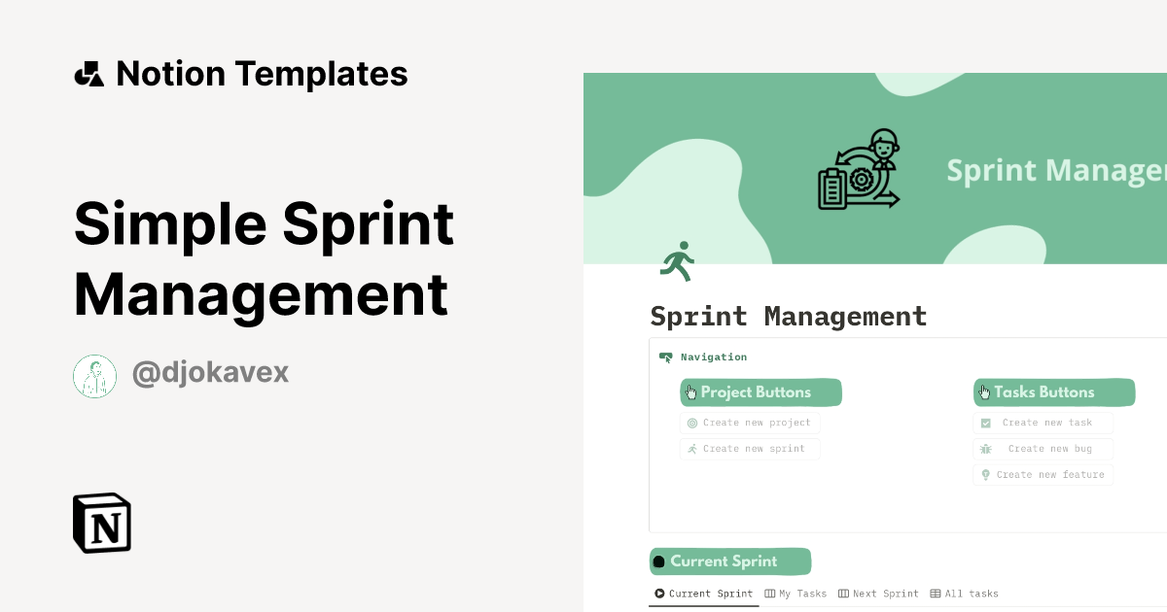The width and height of the screenshot is (1167, 612).
Task: Click the Create new bug button
Action: coord(1043,448)
